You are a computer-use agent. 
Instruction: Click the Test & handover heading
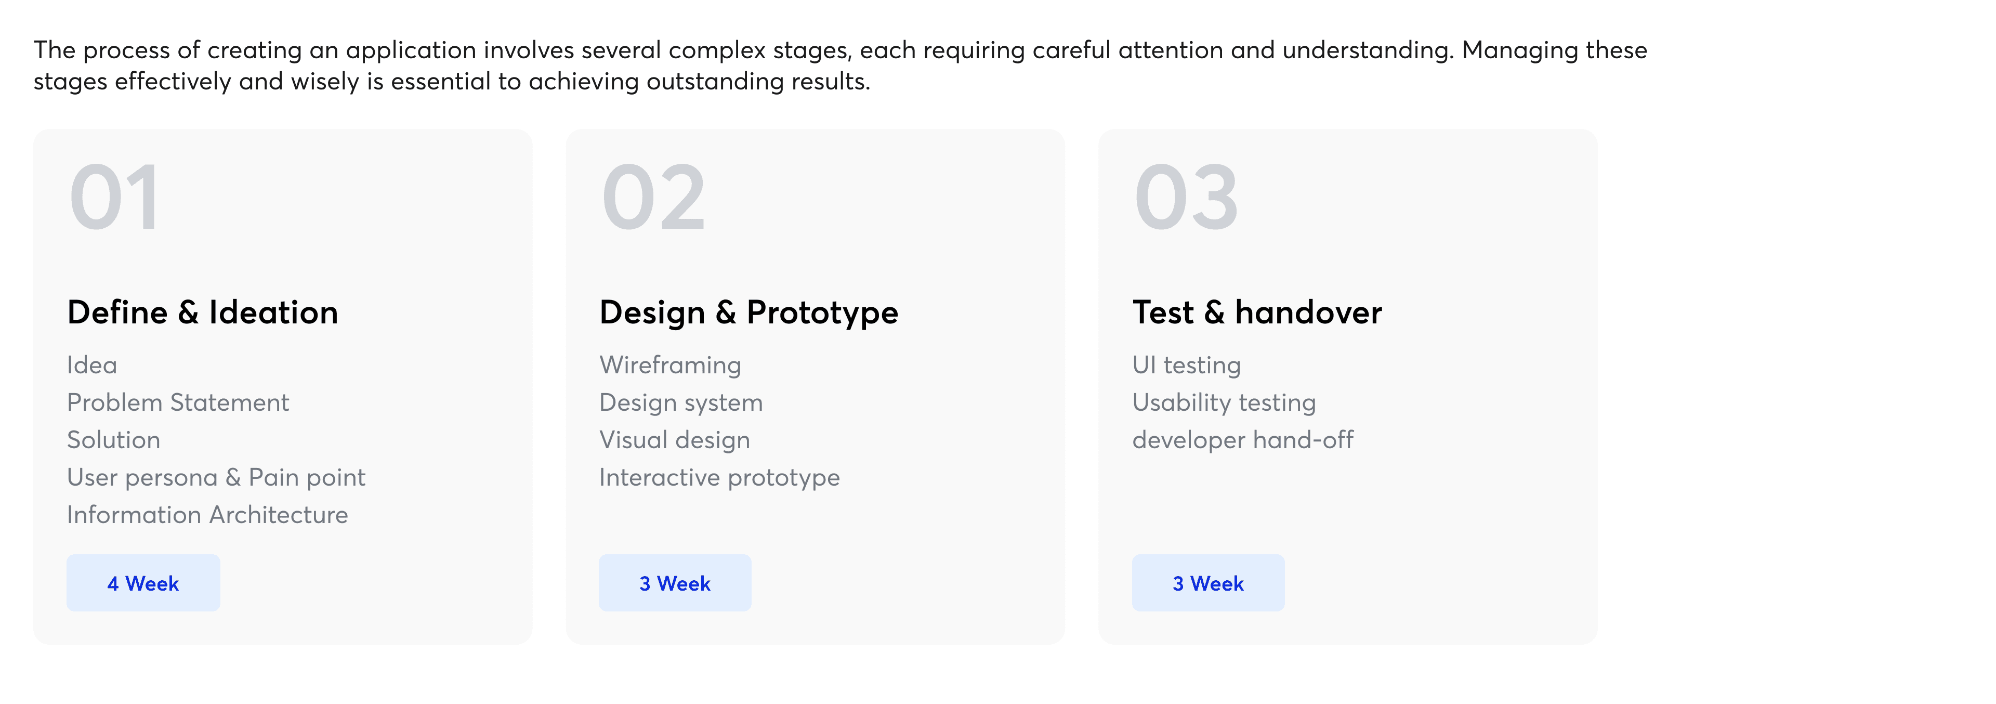[x=1257, y=312]
